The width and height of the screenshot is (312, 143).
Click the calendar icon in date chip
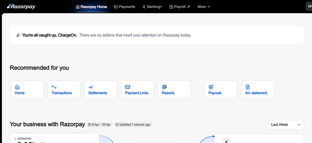pyautogui.click(x=90, y=125)
